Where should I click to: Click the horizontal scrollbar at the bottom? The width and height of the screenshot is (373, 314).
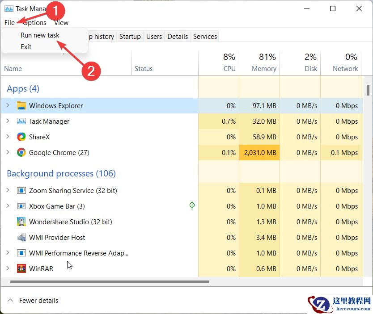click(x=110, y=282)
